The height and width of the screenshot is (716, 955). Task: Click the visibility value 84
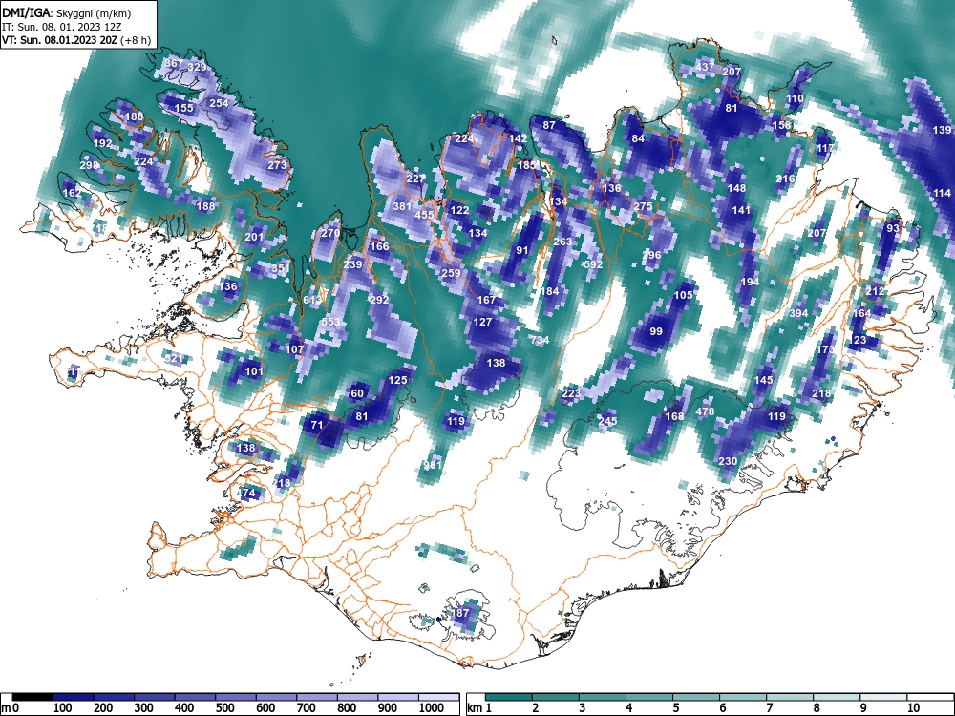pyautogui.click(x=638, y=138)
